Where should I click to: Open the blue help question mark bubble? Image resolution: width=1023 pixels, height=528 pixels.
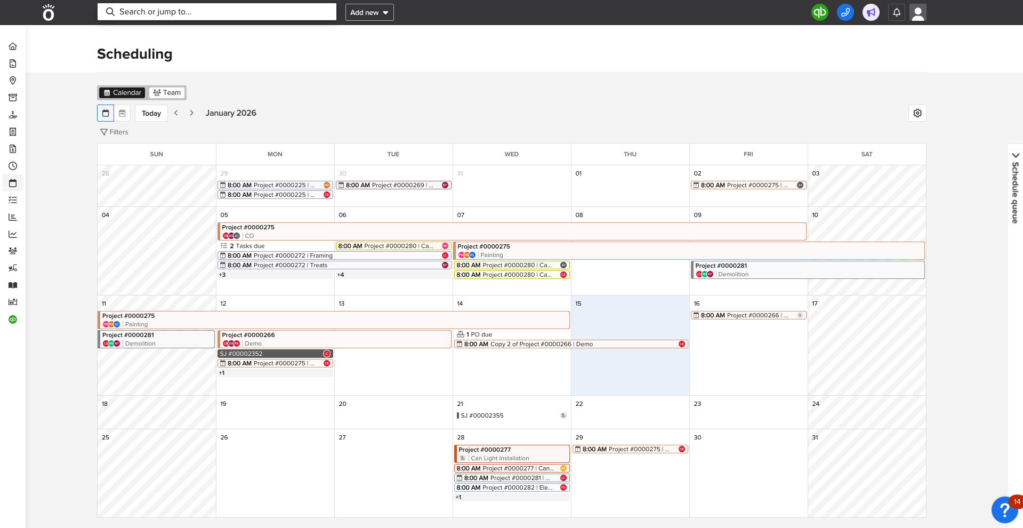point(1004,510)
